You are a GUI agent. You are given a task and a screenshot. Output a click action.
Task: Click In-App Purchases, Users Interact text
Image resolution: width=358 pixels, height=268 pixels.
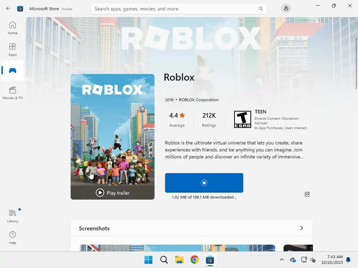pyautogui.click(x=281, y=128)
